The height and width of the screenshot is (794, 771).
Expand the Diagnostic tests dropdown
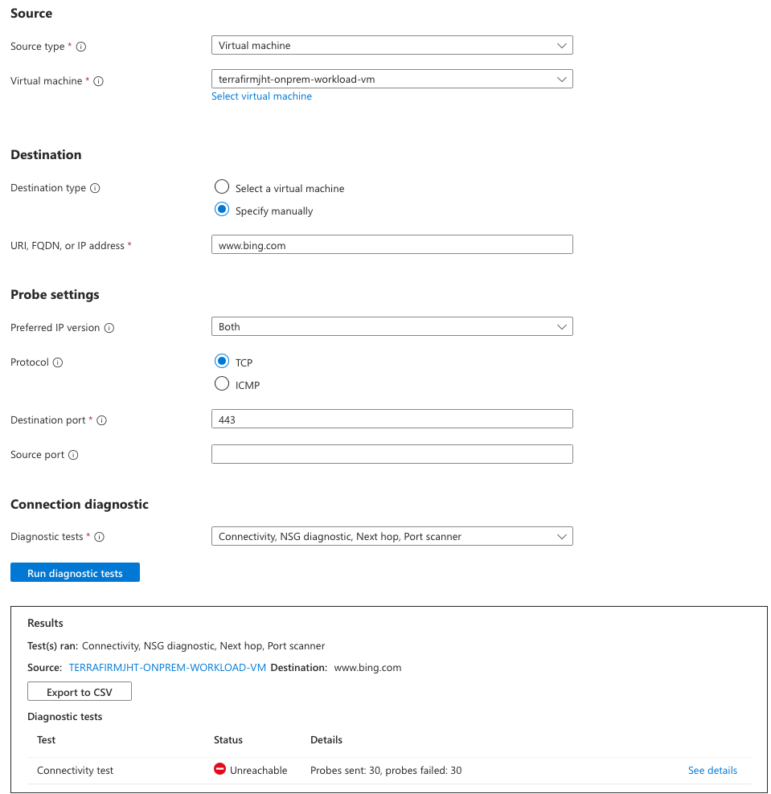click(392, 536)
